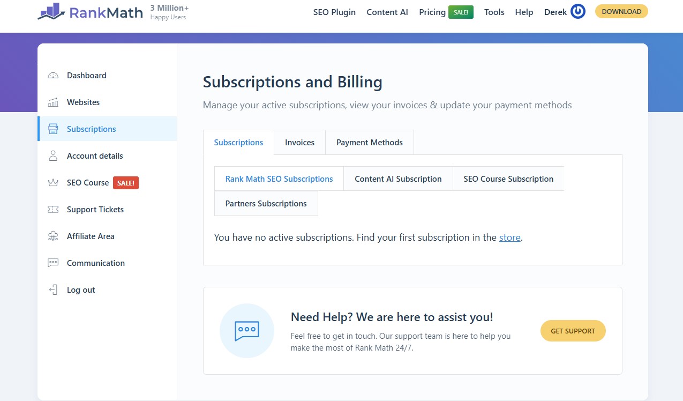Select Log out in the sidebar
The image size is (683, 401).
[81, 290]
